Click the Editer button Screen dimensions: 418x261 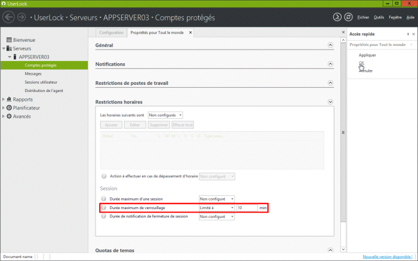tap(135, 125)
